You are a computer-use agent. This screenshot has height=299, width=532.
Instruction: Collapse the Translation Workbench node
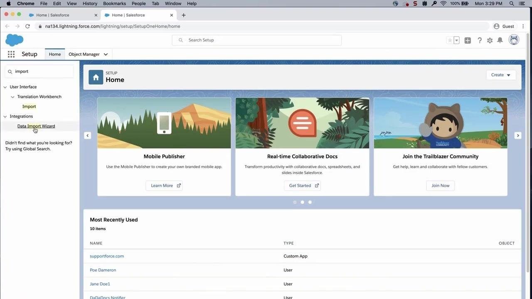(x=12, y=97)
